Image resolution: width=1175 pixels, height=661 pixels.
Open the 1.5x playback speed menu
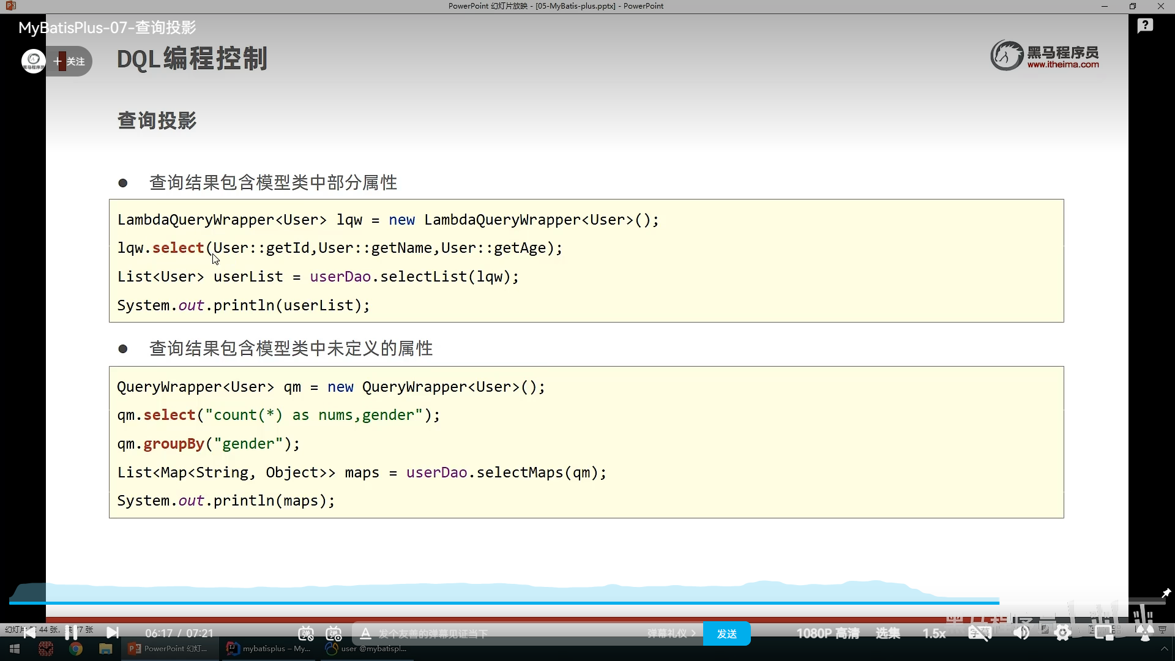934,633
